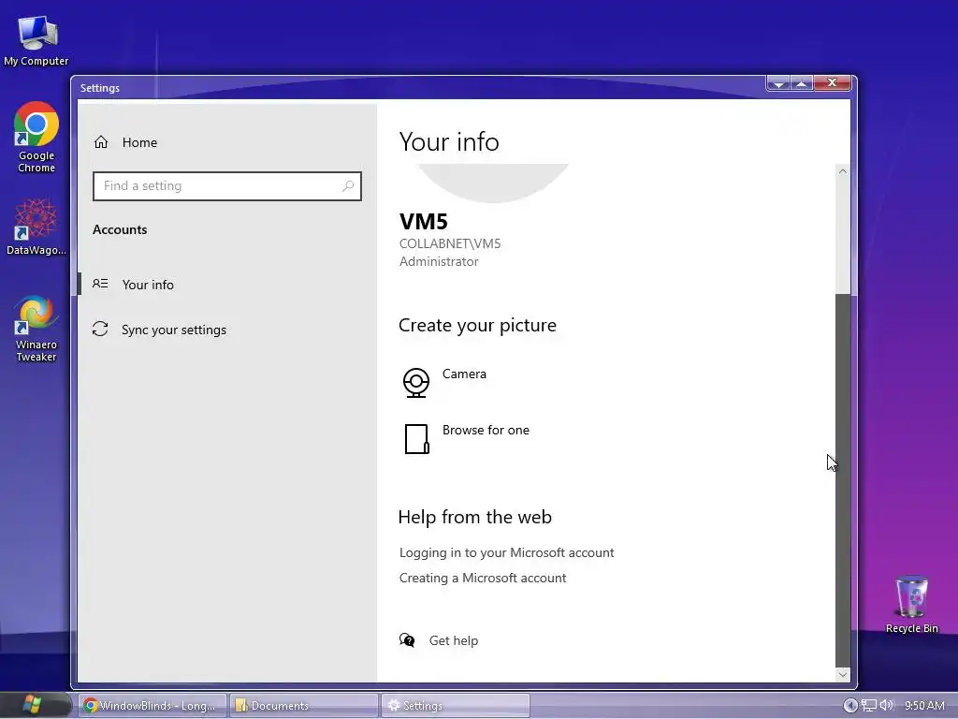This screenshot has width=958, height=719.
Task: Switch to Settings taskbar item
Action: tap(455, 706)
